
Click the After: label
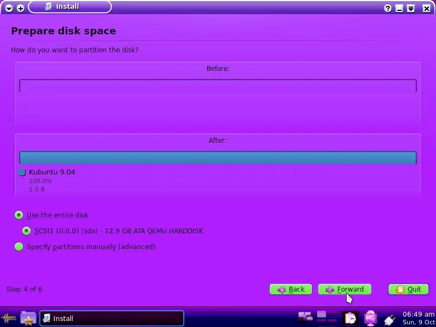(x=217, y=141)
